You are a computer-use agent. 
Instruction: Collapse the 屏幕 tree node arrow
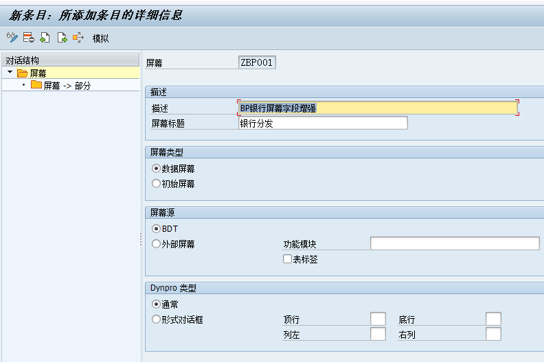pyautogui.click(x=10, y=73)
